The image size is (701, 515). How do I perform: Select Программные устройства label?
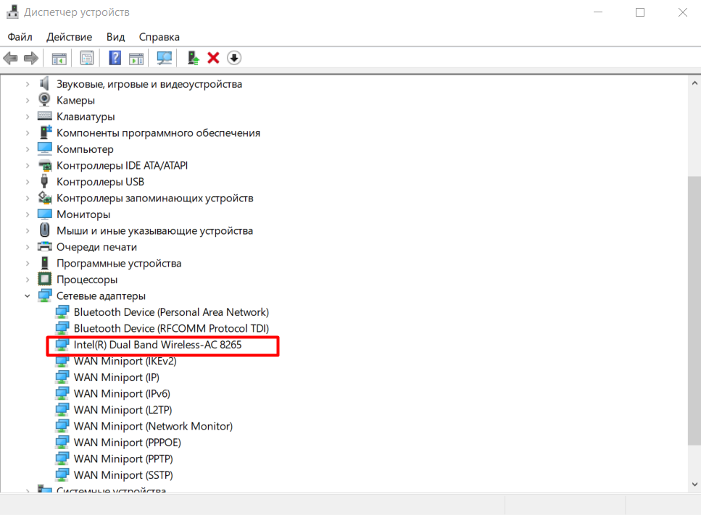119,263
